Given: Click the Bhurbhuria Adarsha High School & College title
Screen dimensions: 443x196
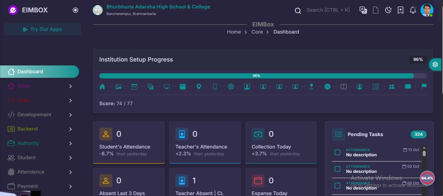Looking at the screenshot, I should (x=158, y=7).
